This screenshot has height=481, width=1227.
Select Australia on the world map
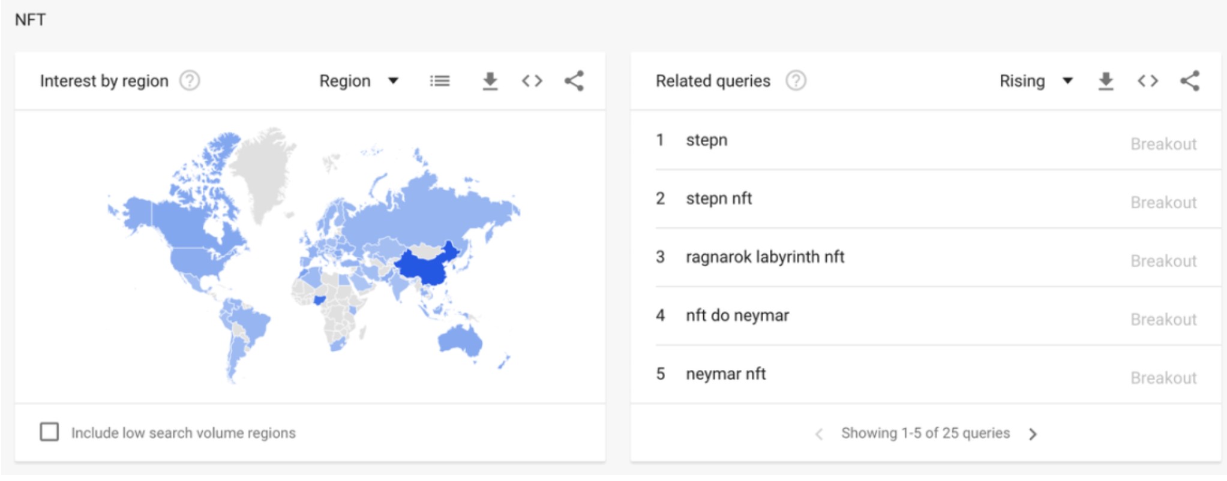(461, 341)
